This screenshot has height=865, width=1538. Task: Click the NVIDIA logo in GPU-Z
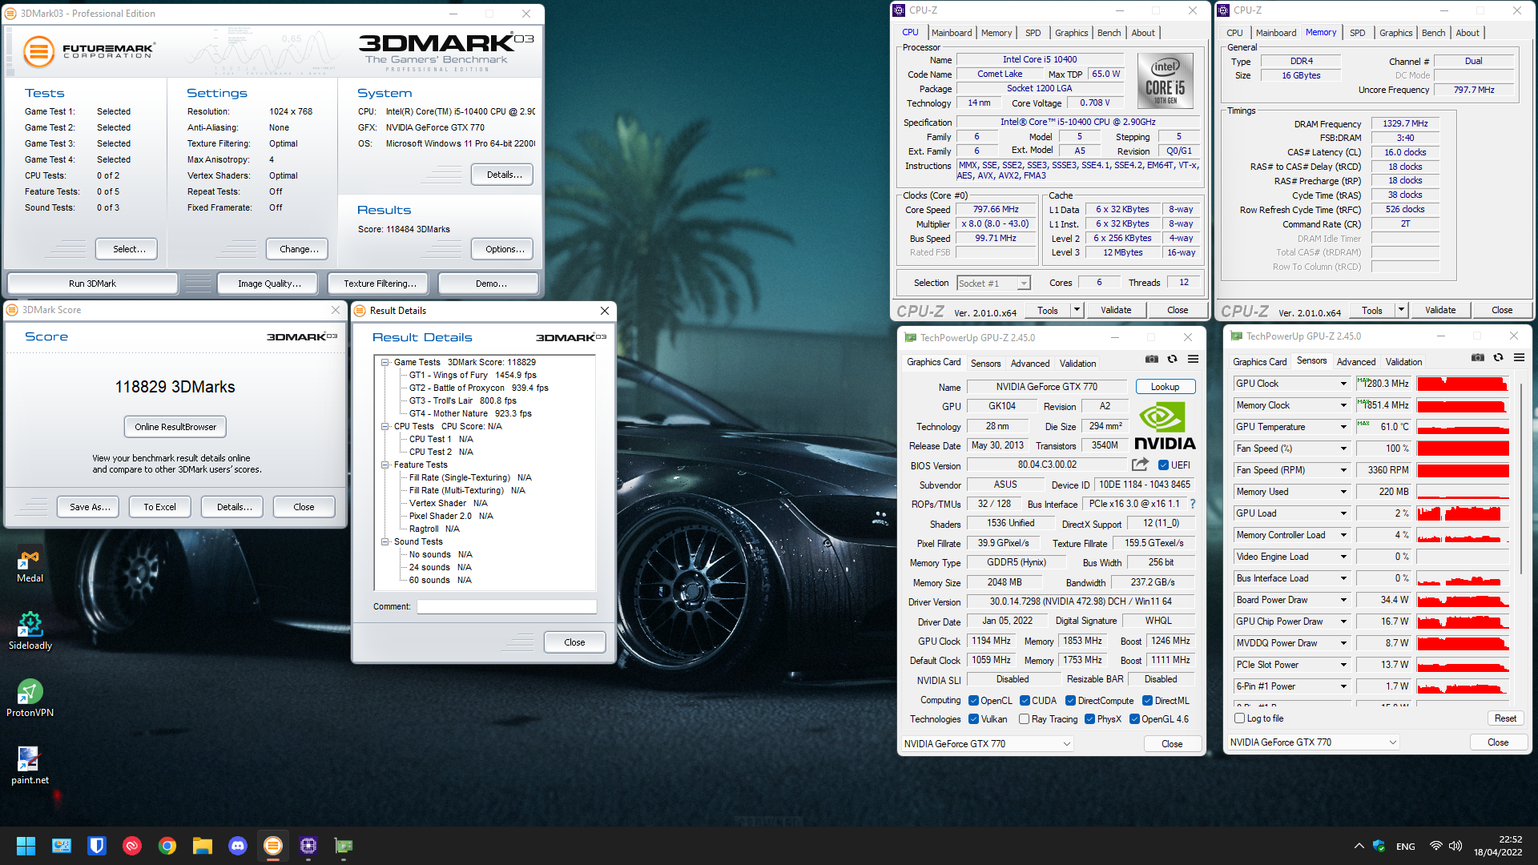[1164, 427]
